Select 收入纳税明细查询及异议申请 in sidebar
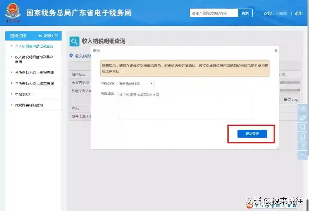The height and width of the screenshot is (211, 309). (34, 59)
